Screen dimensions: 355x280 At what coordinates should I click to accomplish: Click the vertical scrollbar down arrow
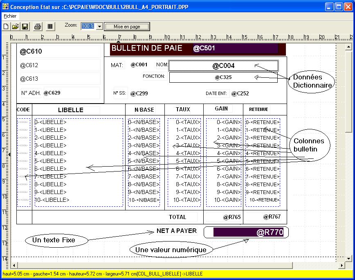(x=349, y=258)
